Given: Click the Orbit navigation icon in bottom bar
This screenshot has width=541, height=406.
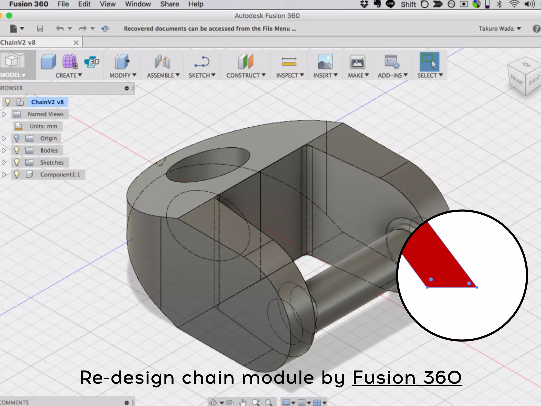Looking at the screenshot, I should tap(213, 402).
